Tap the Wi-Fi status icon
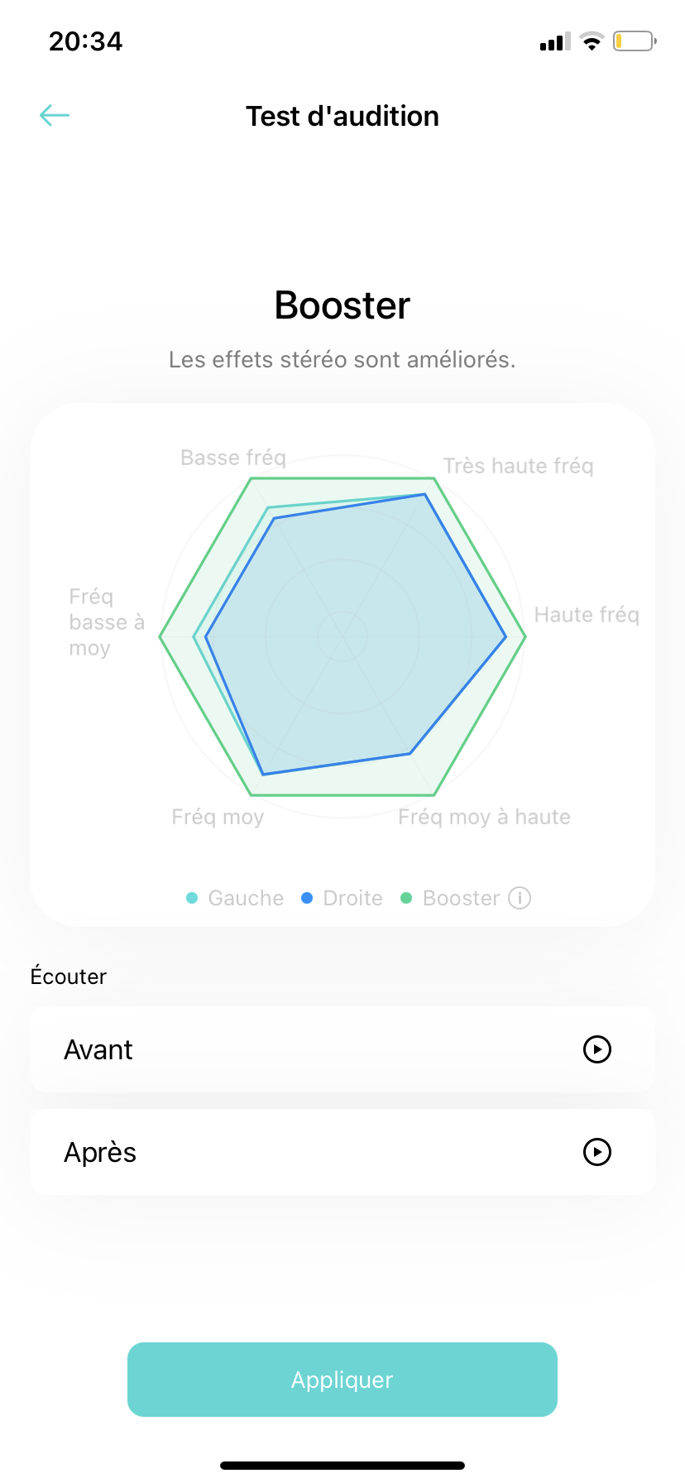 (592, 41)
